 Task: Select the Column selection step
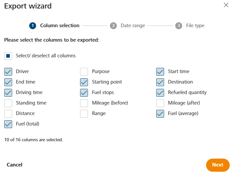[54, 26]
